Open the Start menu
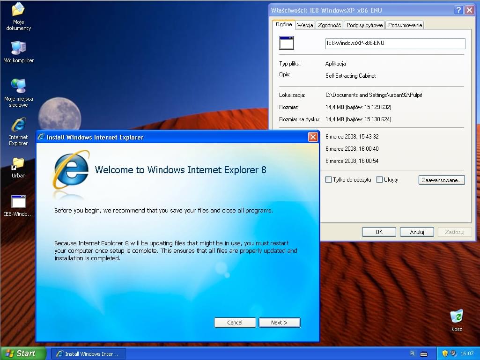This screenshot has width=480, height=360. coord(23,353)
